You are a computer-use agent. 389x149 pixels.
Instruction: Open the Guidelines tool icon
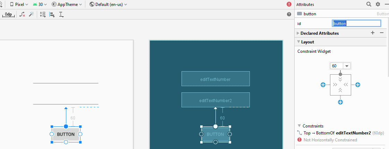pyautogui.click(x=61, y=14)
